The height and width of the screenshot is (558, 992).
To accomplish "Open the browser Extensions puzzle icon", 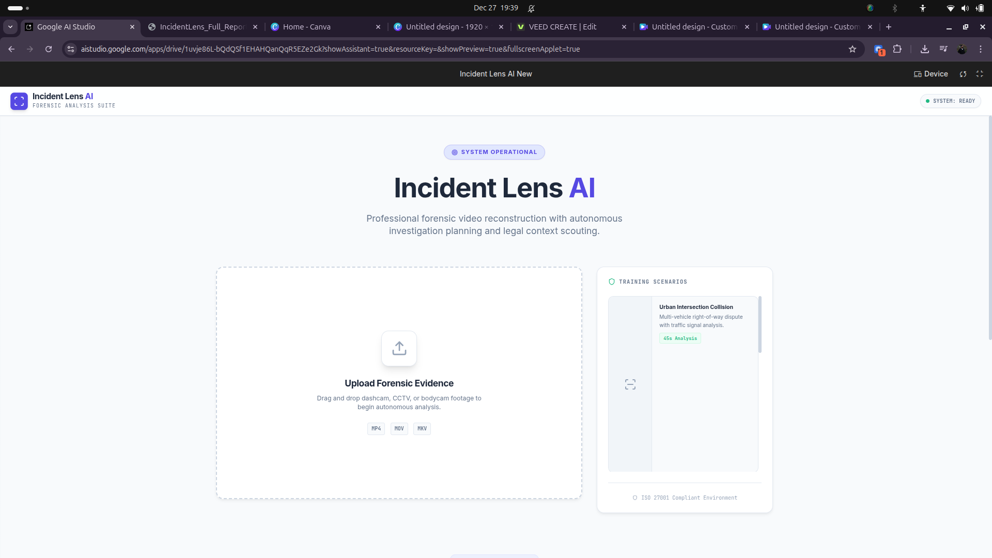I will [897, 49].
